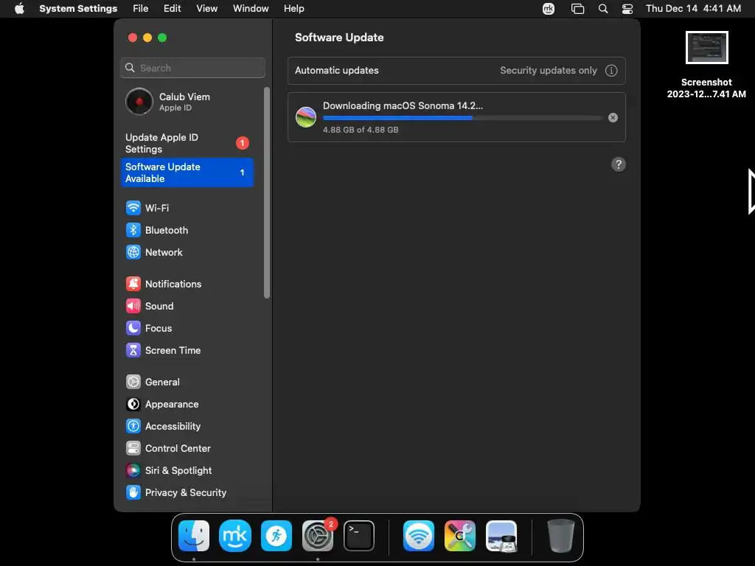
Task: Open Finder from the Dock
Action: 194,536
